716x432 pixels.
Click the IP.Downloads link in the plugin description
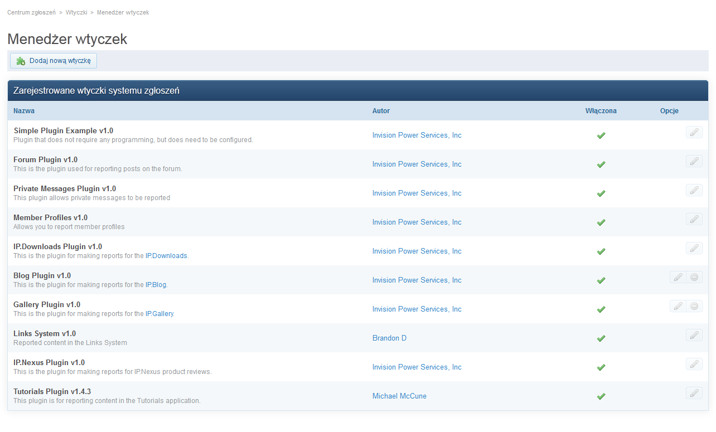(x=166, y=256)
